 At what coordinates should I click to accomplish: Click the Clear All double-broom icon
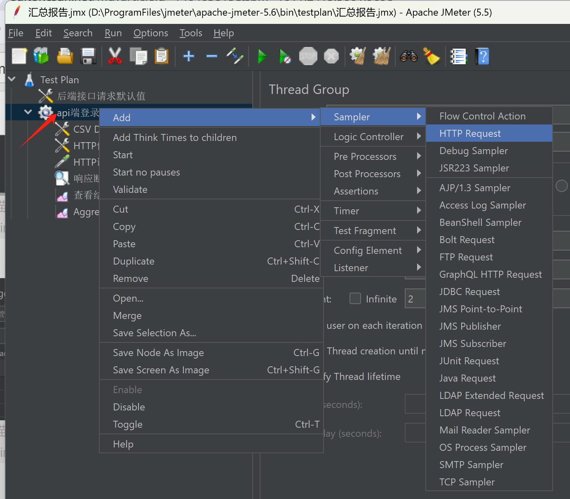pyautogui.click(x=382, y=56)
